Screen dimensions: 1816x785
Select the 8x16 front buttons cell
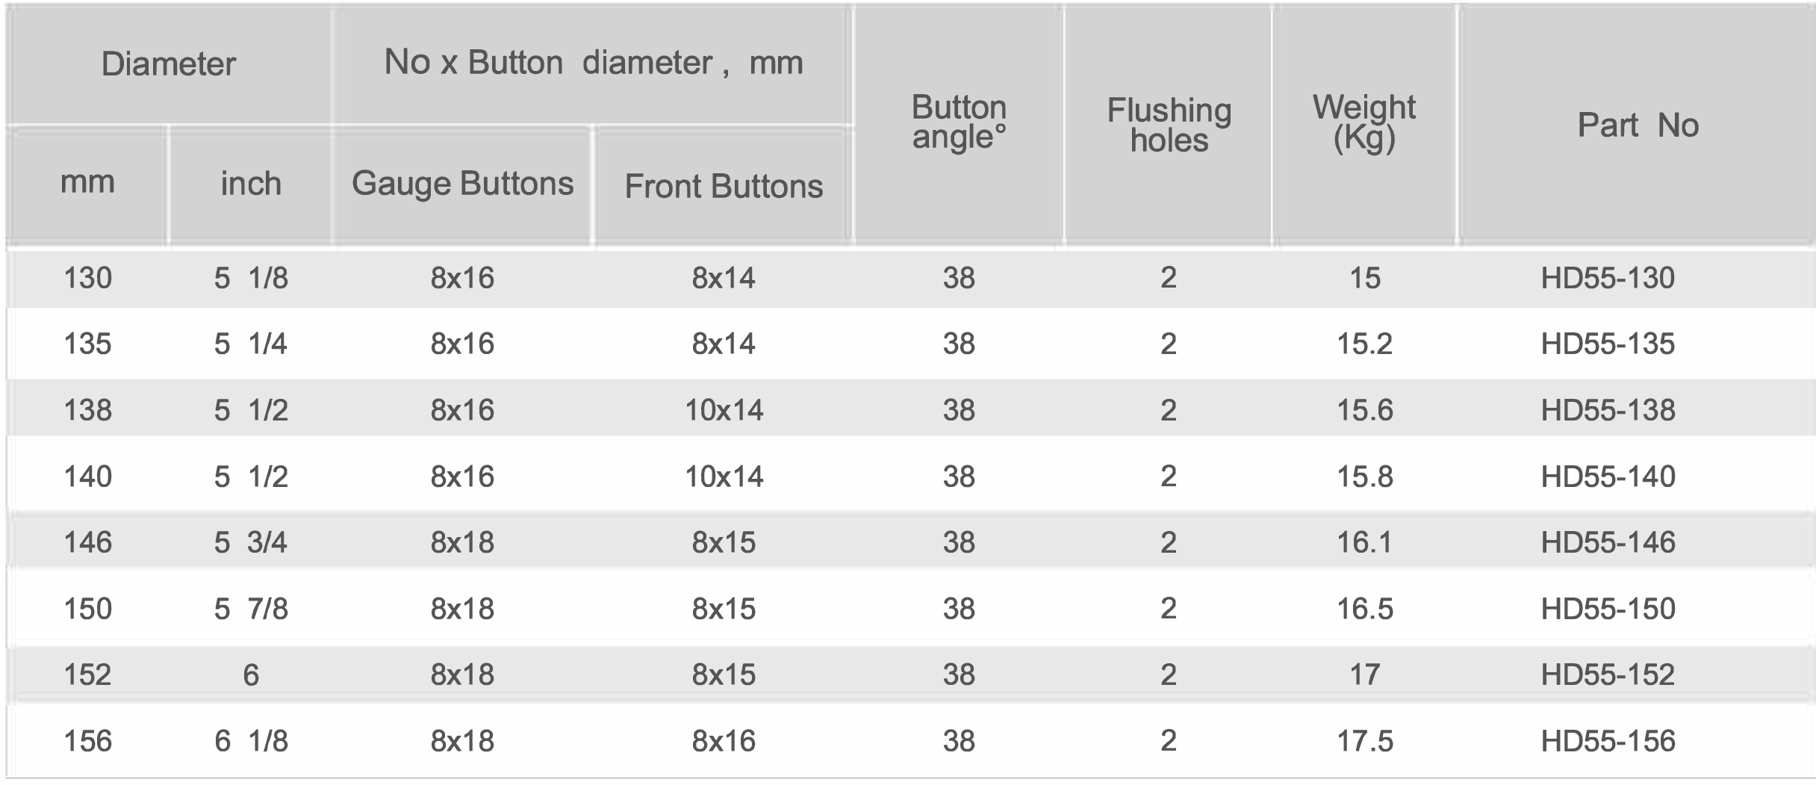724,741
